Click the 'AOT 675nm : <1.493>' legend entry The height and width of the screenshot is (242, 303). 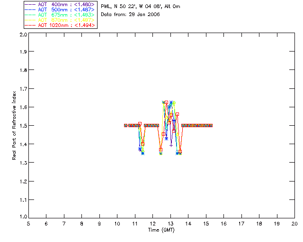pos(60,15)
